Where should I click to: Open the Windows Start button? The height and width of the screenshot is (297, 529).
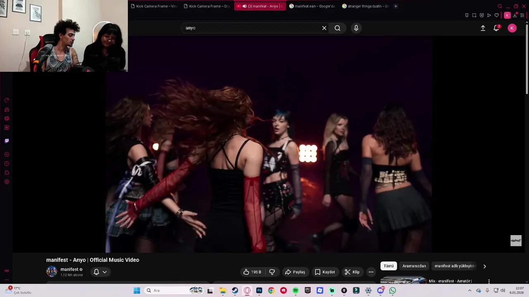tap(137, 290)
